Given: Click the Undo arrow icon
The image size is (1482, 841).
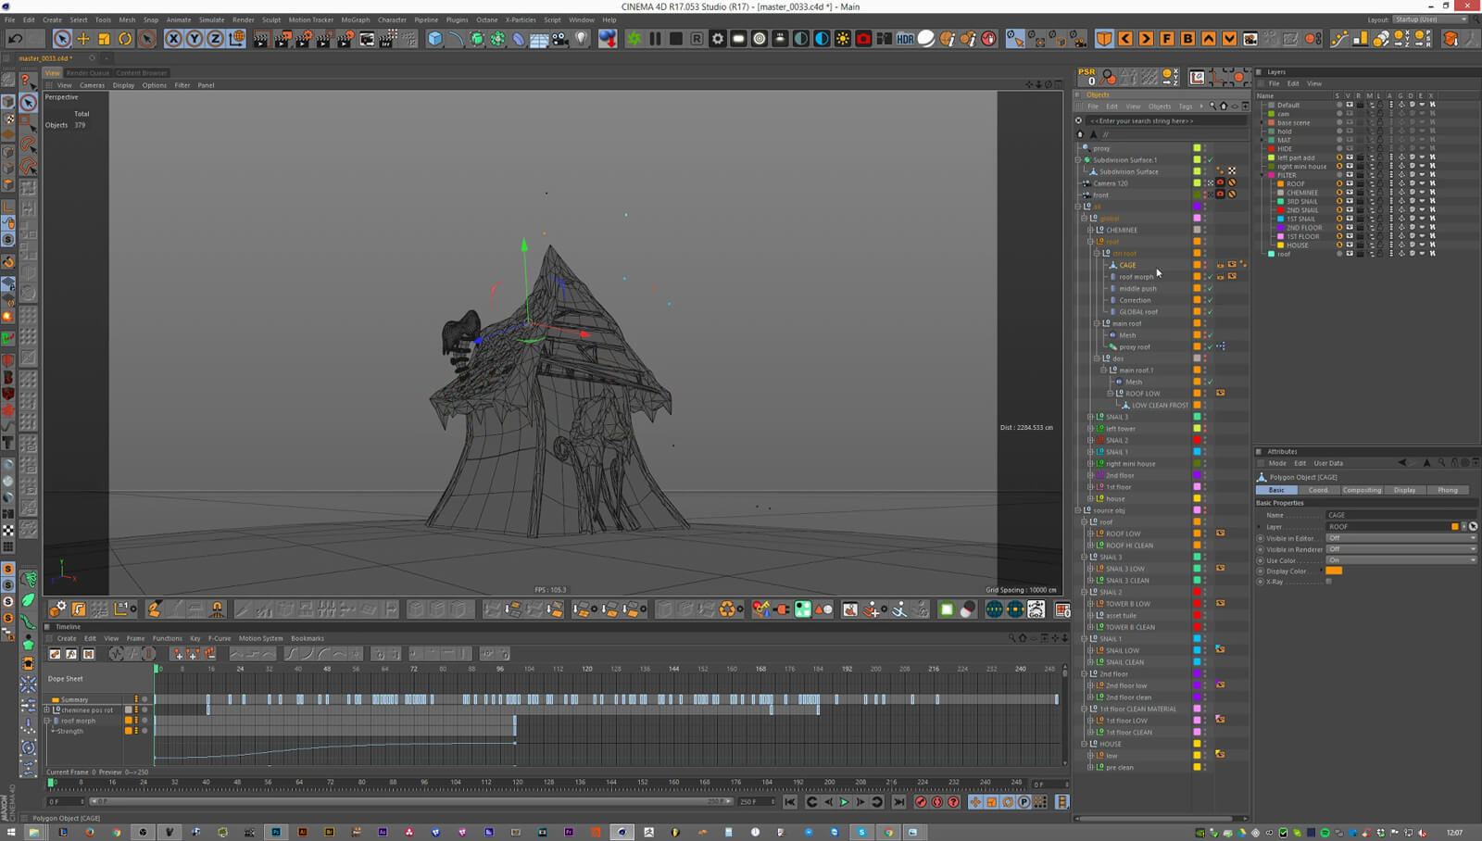Looking at the screenshot, I should pos(15,39).
